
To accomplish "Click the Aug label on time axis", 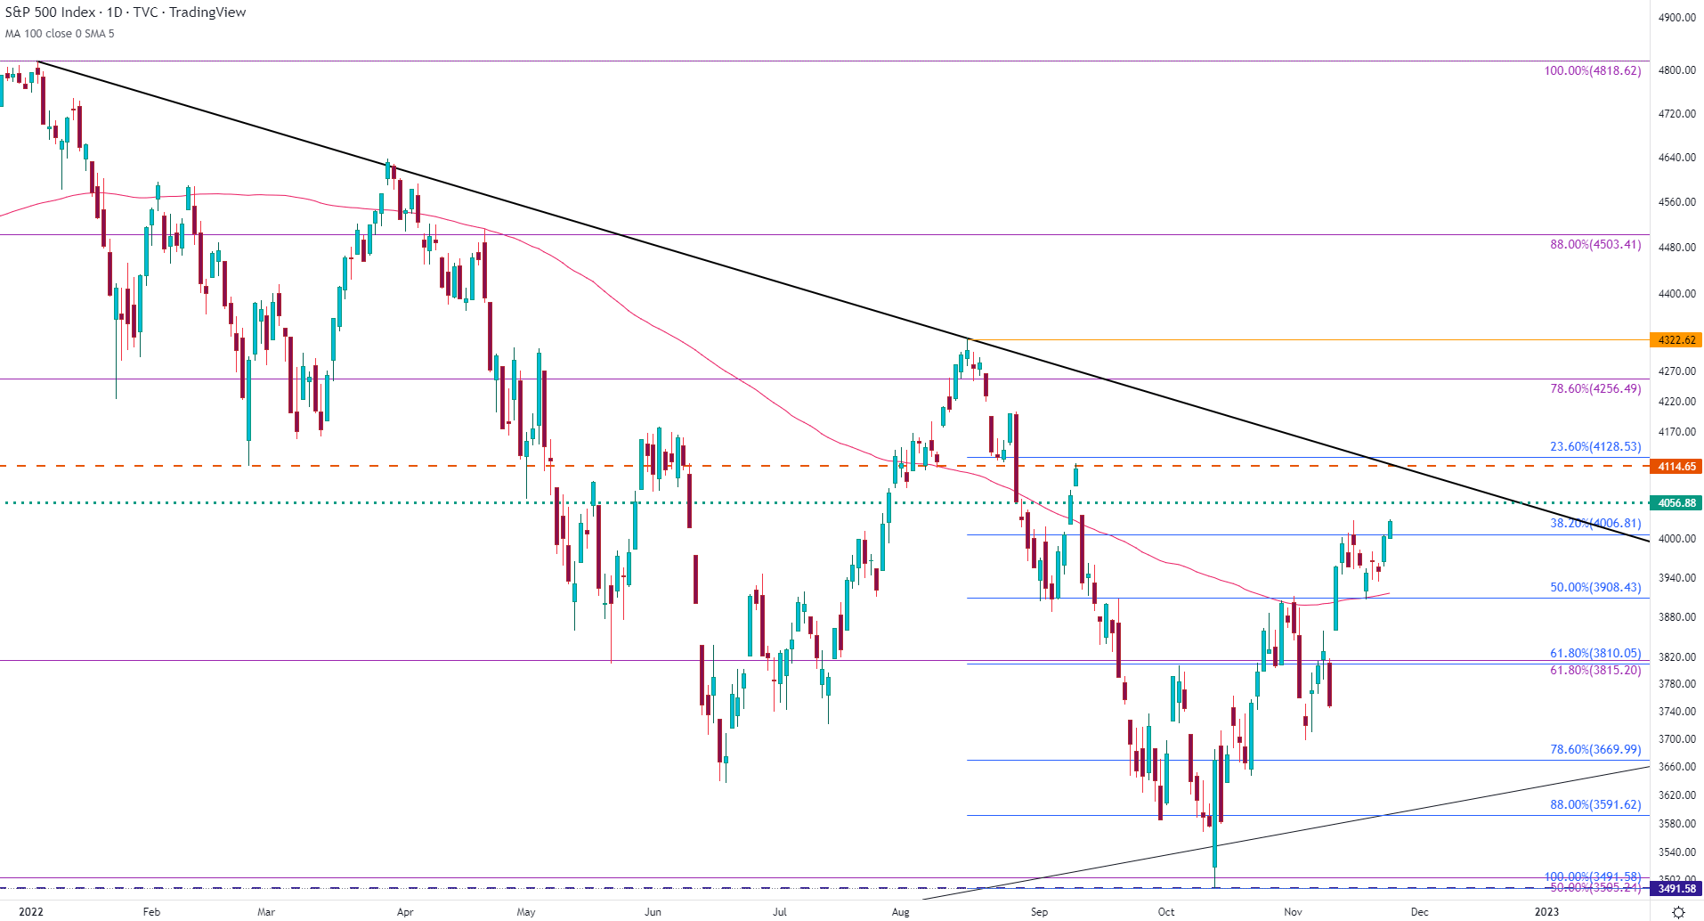I will click(901, 912).
